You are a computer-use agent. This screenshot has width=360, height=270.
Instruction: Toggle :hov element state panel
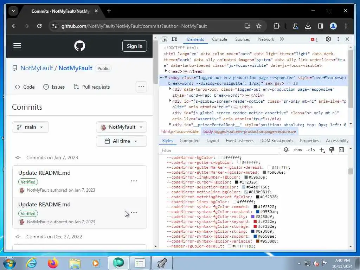click(x=297, y=150)
